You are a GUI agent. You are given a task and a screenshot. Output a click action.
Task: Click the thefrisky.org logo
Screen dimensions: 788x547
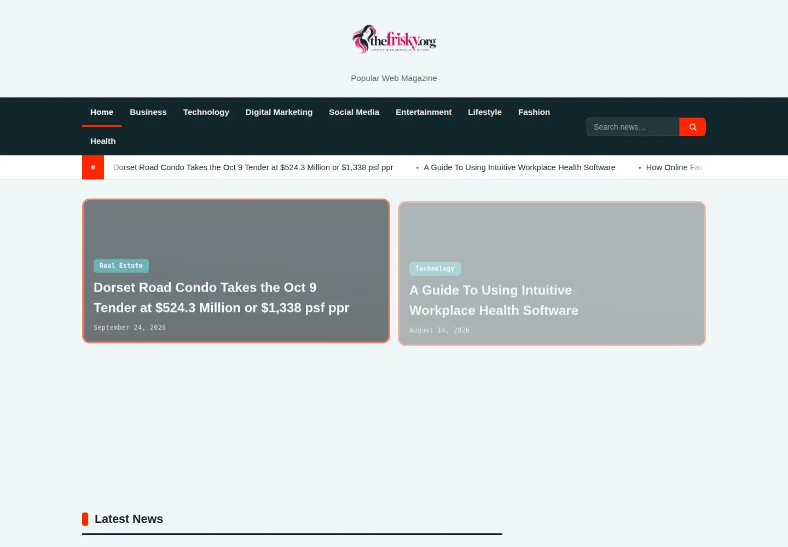pos(394,39)
